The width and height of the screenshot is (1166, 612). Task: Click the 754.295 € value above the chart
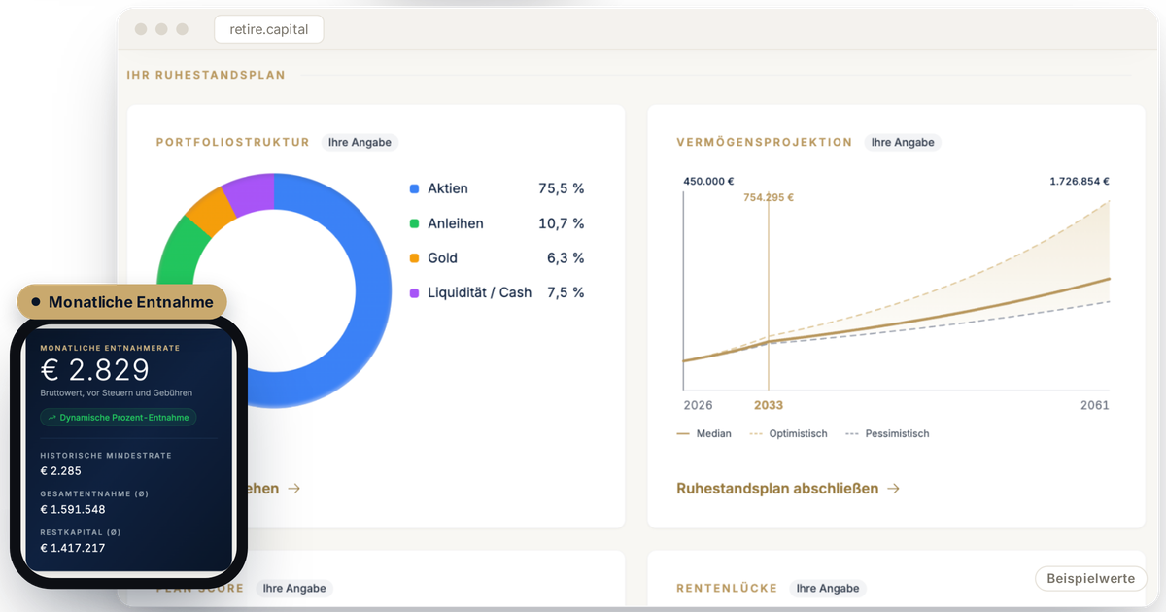tap(769, 197)
